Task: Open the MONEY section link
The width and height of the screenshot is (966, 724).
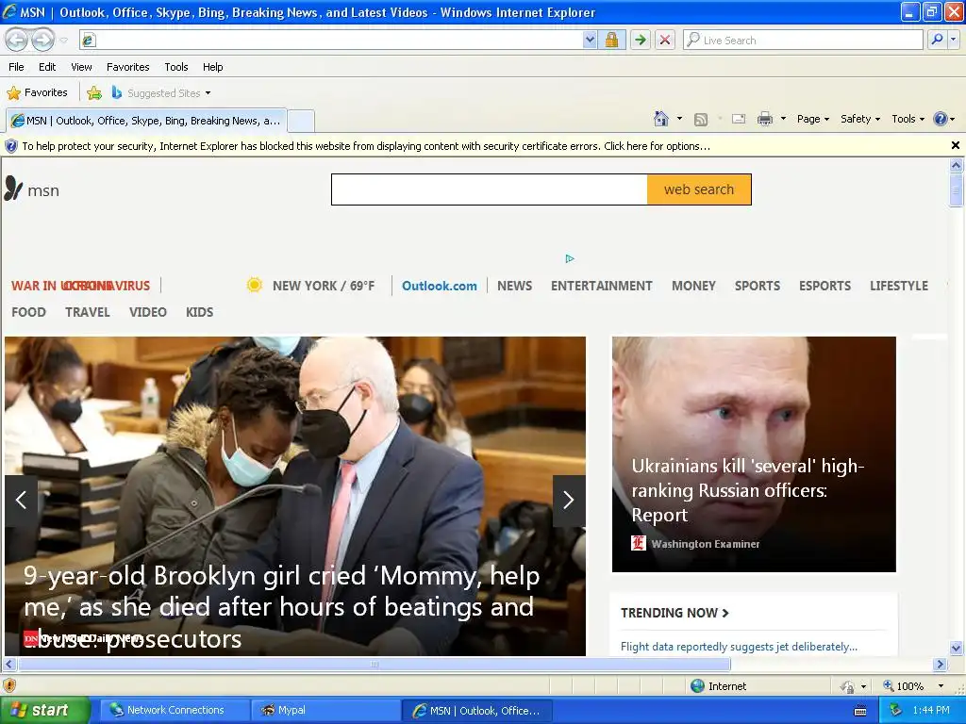Action: (x=693, y=286)
